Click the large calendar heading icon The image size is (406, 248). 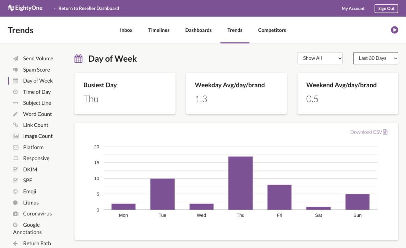pyautogui.click(x=79, y=59)
